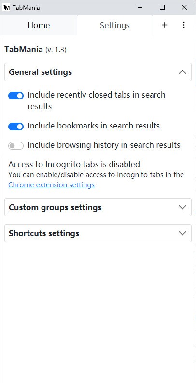This screenshot has height=383, width=196.
Task: Minimize the TabMania window
Action: (140, 8)
